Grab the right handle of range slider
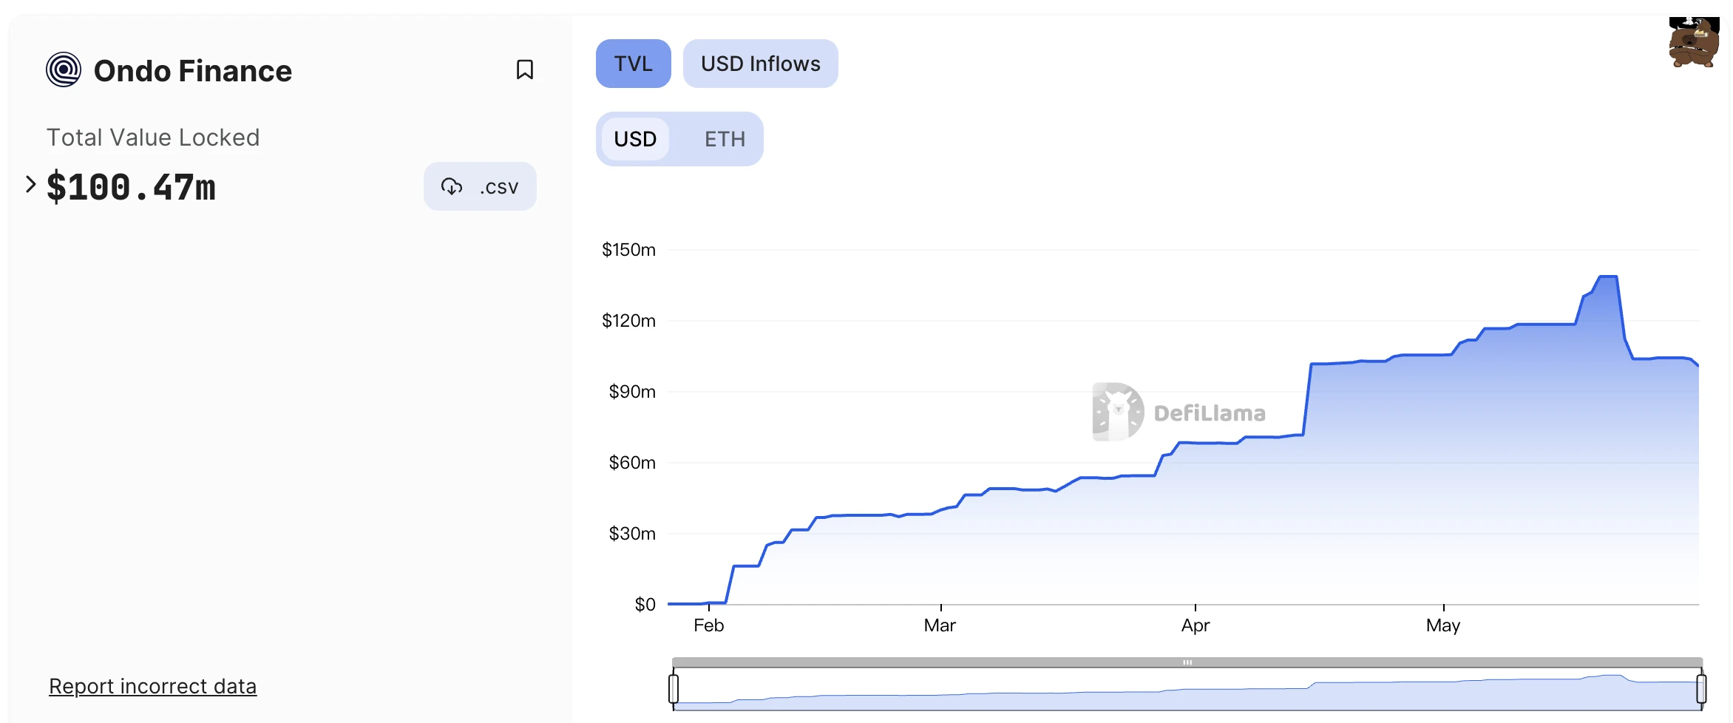The height and width of the screenshot is (723, 1733). tap(1701, 688)
